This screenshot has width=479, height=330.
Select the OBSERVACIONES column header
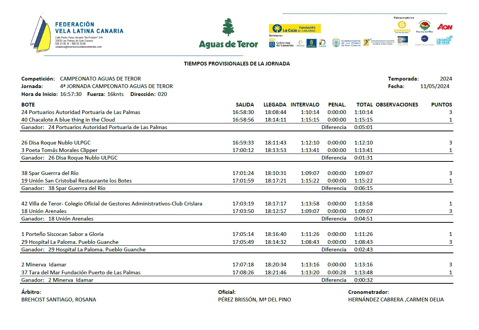tap(397, 105)
